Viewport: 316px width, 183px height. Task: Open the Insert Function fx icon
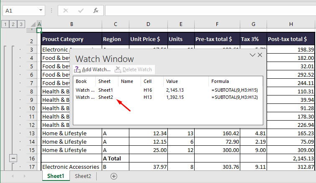(x=96, y=10)
